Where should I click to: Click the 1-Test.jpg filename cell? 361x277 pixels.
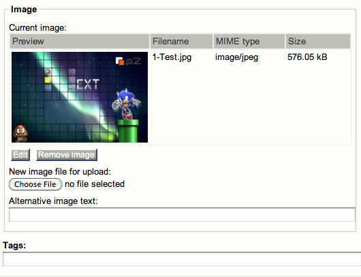[172, 57]
